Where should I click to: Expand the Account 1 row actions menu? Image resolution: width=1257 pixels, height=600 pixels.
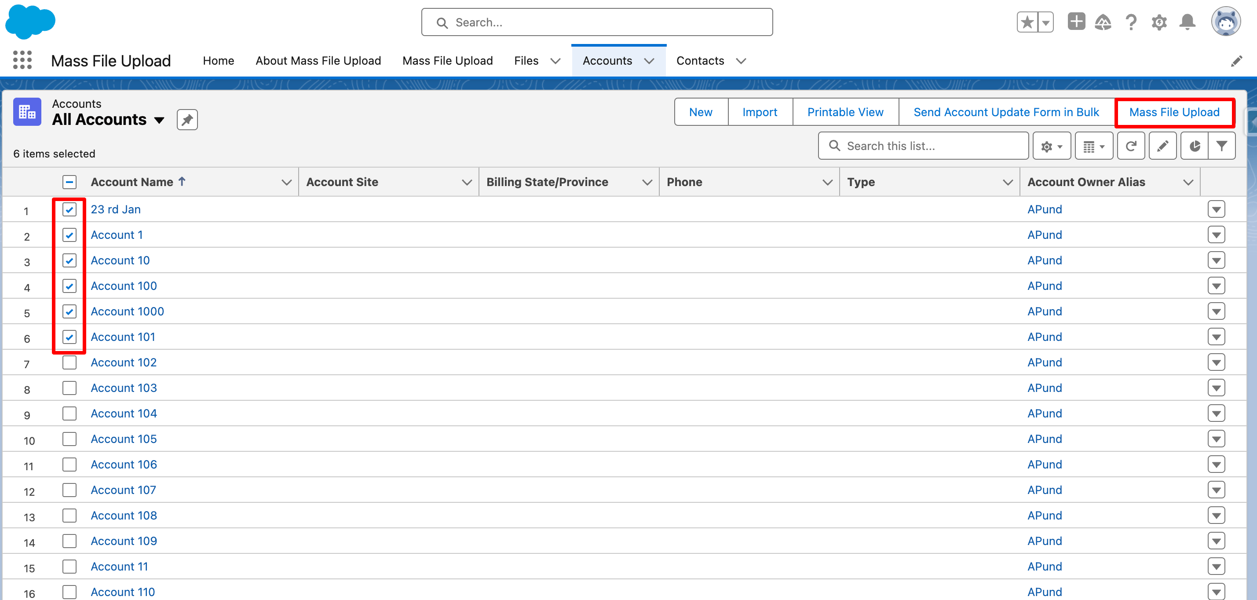(1216, 235)
